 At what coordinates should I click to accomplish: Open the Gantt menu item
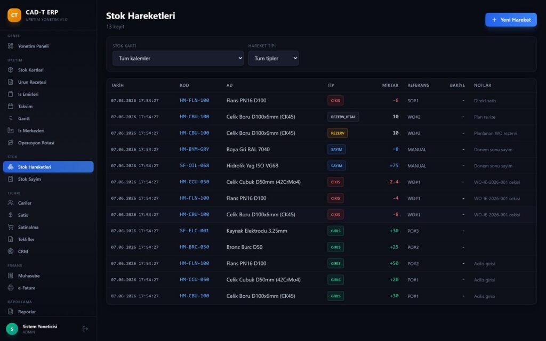[49, 118]
